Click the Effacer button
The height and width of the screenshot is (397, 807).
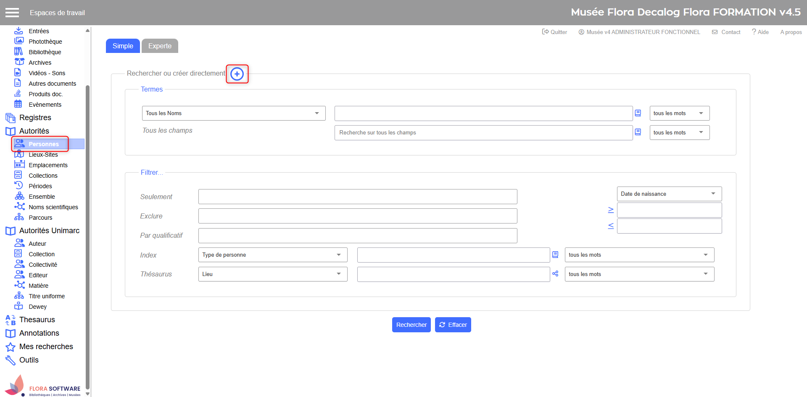click(x=453, y=325)
